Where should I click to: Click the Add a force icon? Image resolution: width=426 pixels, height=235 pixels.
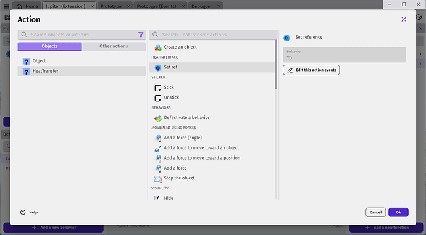click(158, 168)
